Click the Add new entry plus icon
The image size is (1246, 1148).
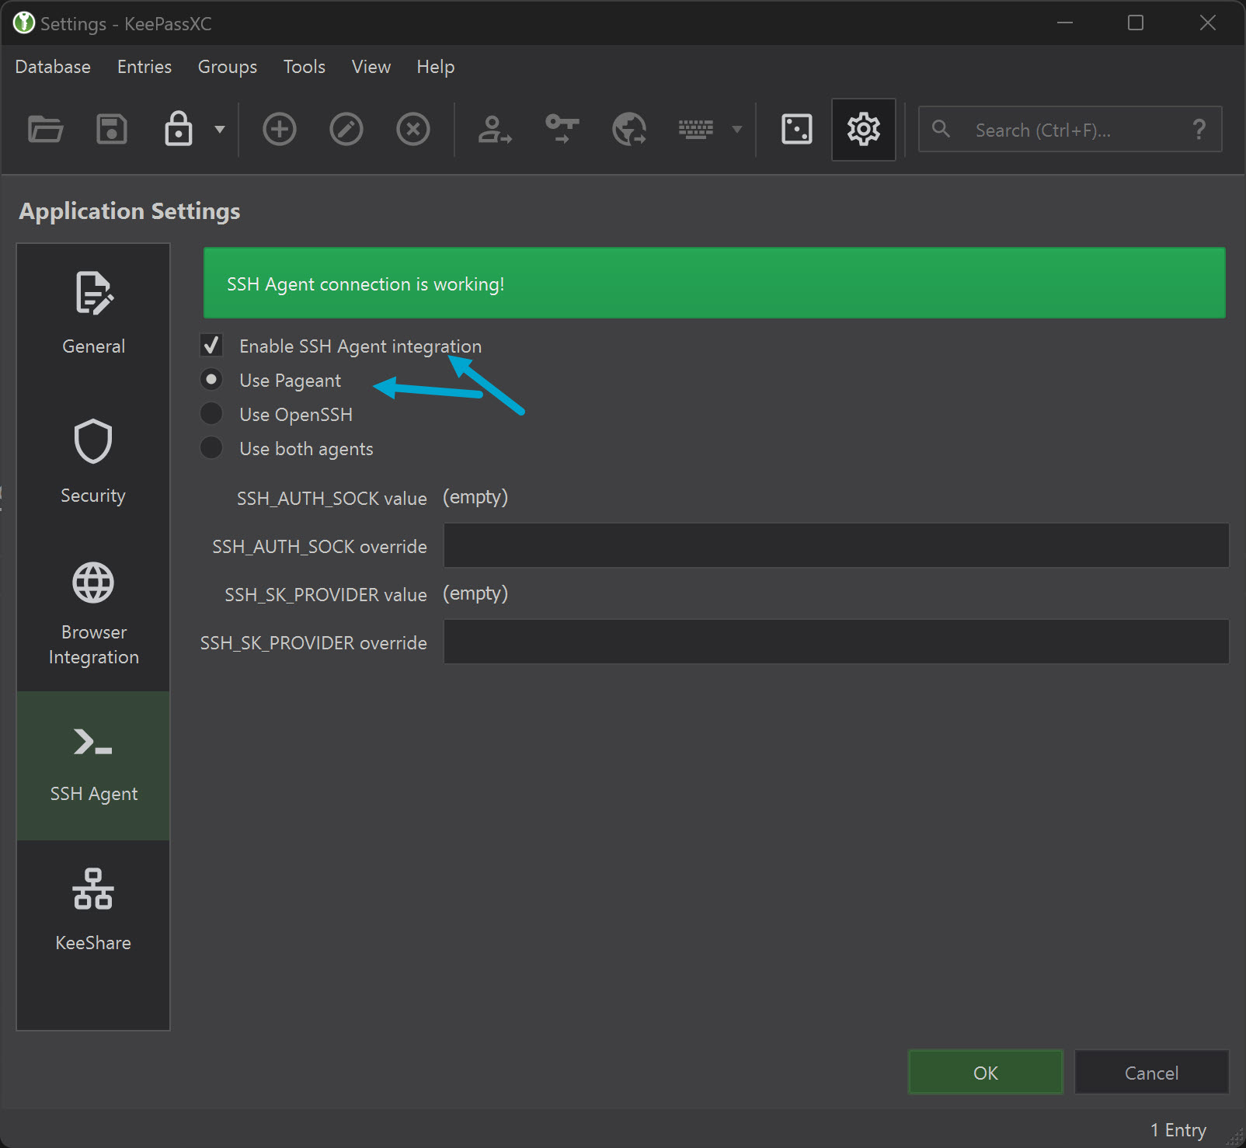click(280, 129)
